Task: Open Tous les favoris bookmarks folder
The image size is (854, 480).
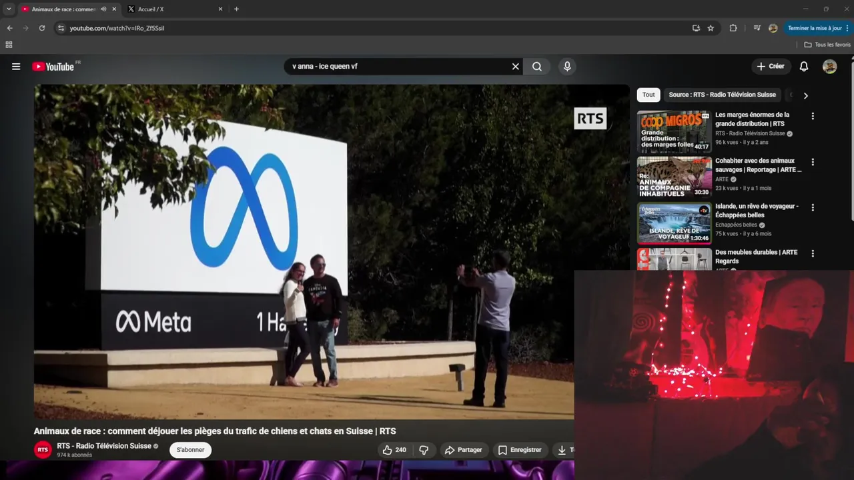Action: (827, 45)
